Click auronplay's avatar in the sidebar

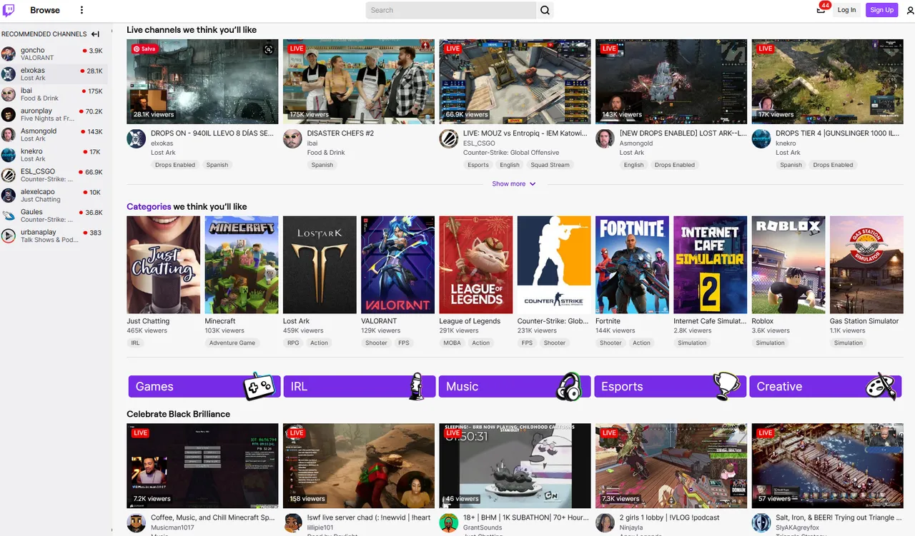[x=9, y=115]
